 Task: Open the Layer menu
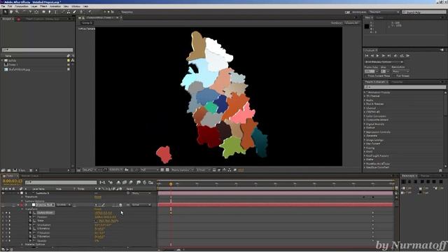point(34,6)
